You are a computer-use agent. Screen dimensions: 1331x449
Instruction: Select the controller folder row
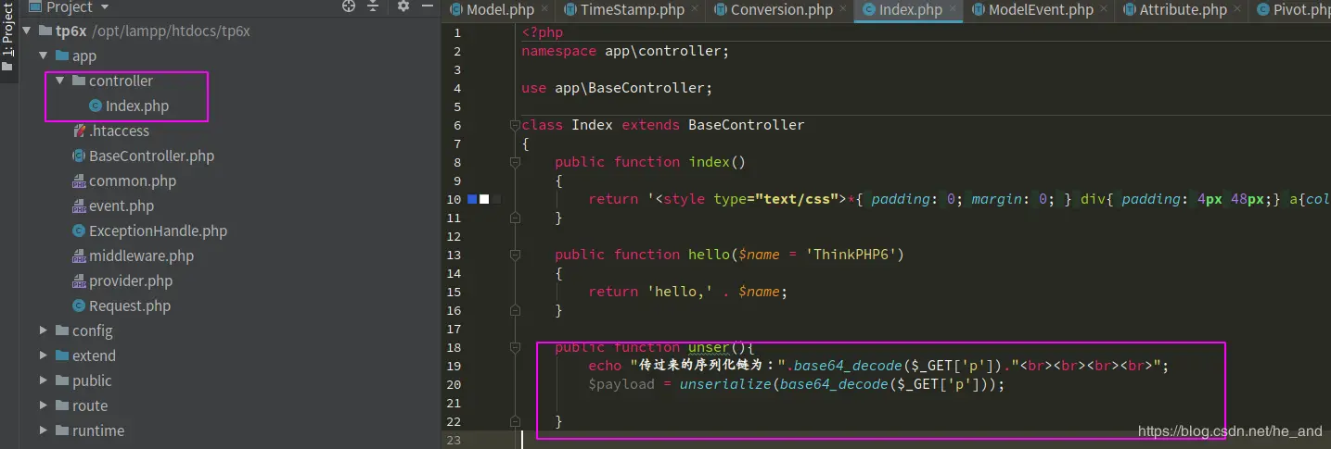(121, 81)
